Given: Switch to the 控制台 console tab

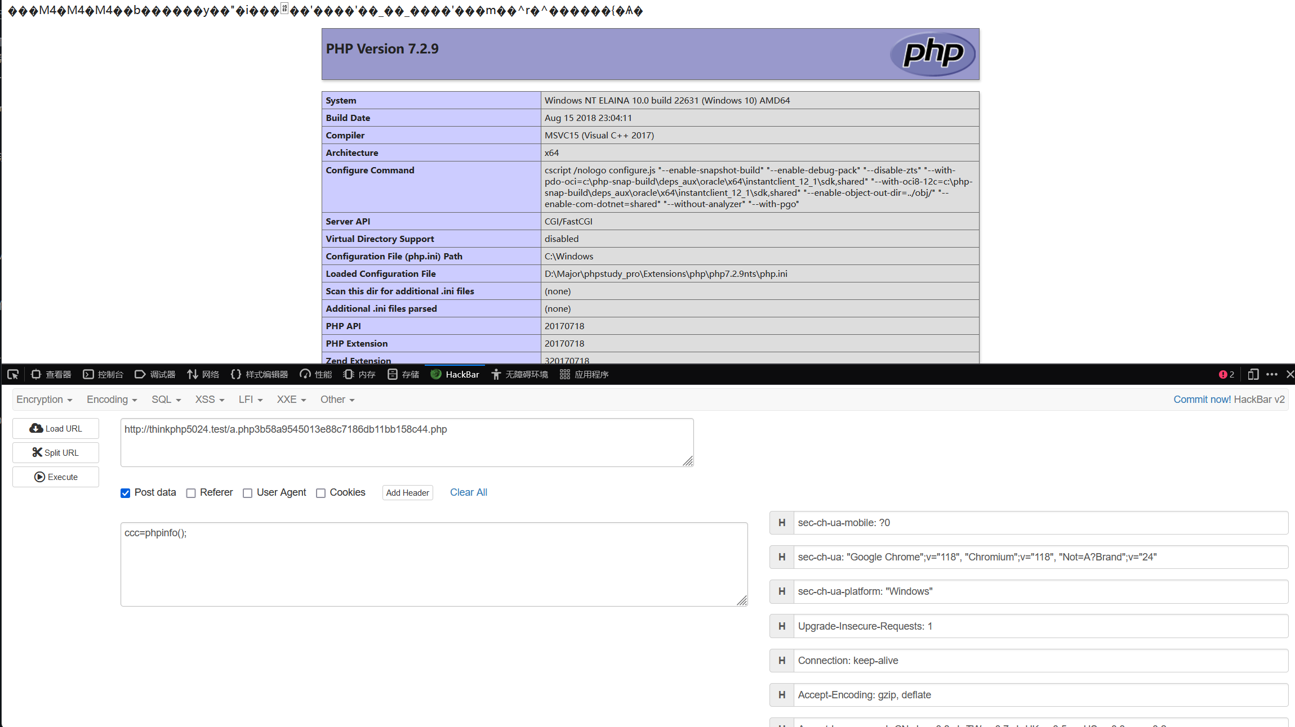Looking at the screenshot, I should point(103,374).
